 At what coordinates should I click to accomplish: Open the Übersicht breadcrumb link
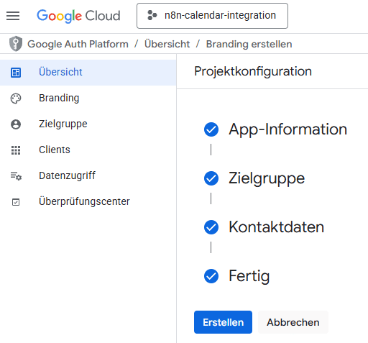(x=167, y=44)
